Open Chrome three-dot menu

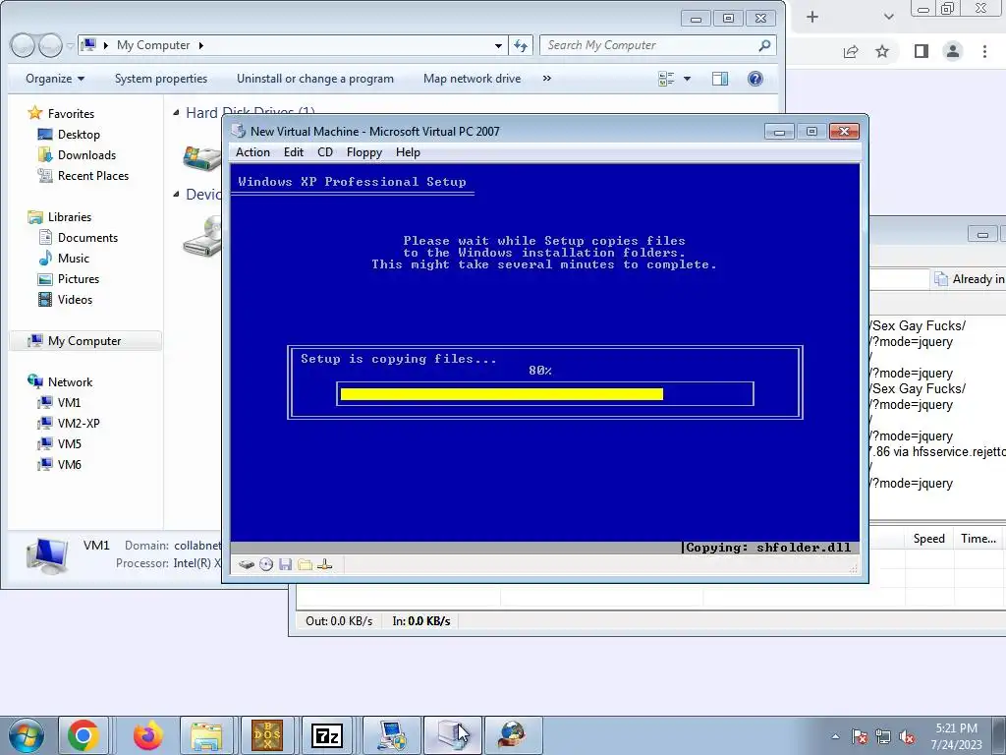point(984,51)
